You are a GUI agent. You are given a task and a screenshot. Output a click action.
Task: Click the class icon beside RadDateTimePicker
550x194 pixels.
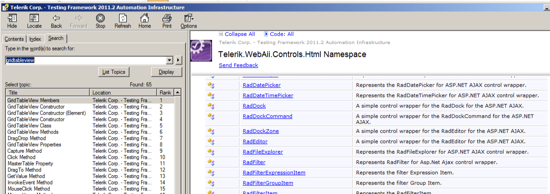pyautogui.click(x=211, y=96)
